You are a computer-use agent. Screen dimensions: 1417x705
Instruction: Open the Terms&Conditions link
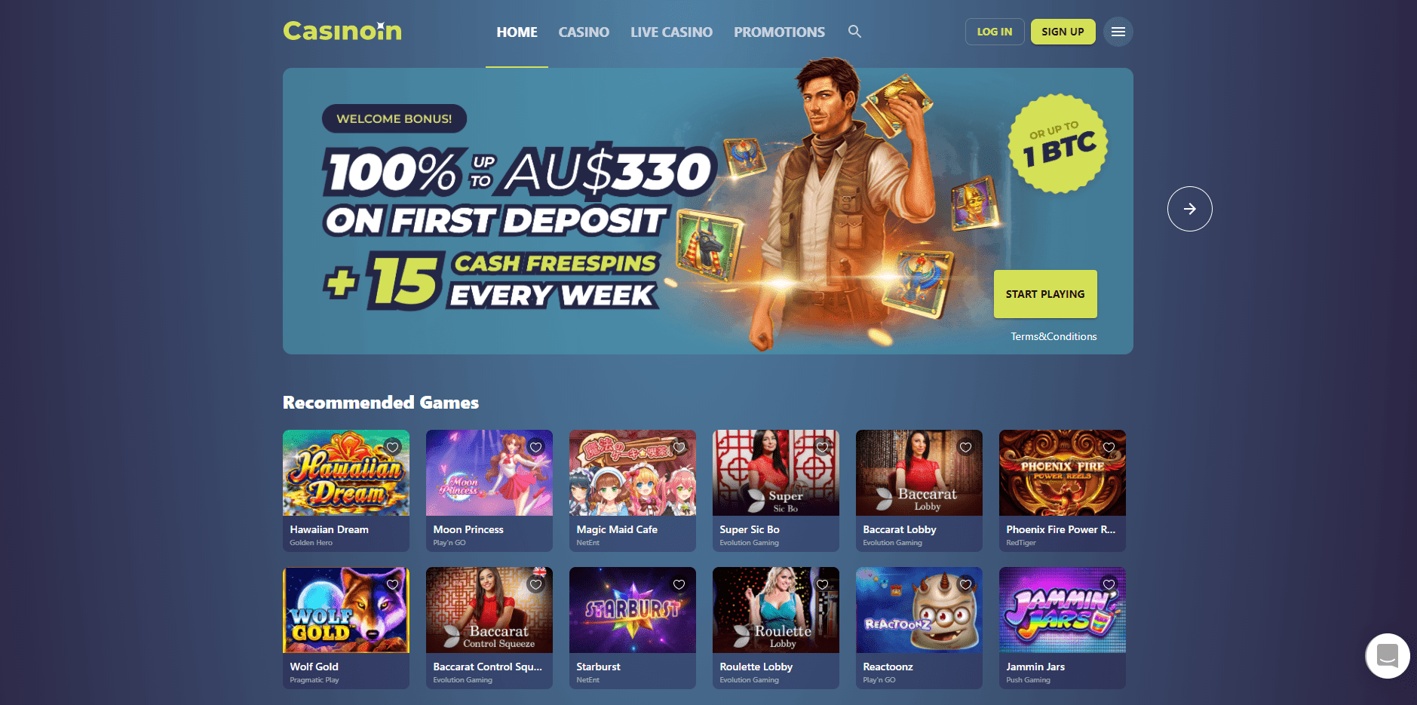click(1054, 336)
